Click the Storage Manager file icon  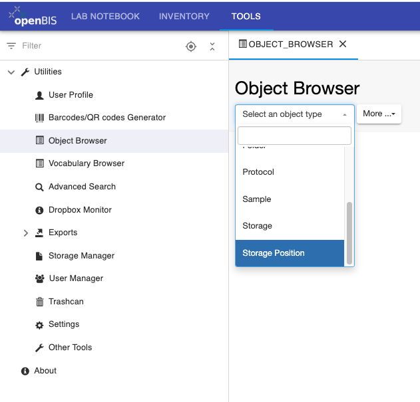[x=39, y=256]
